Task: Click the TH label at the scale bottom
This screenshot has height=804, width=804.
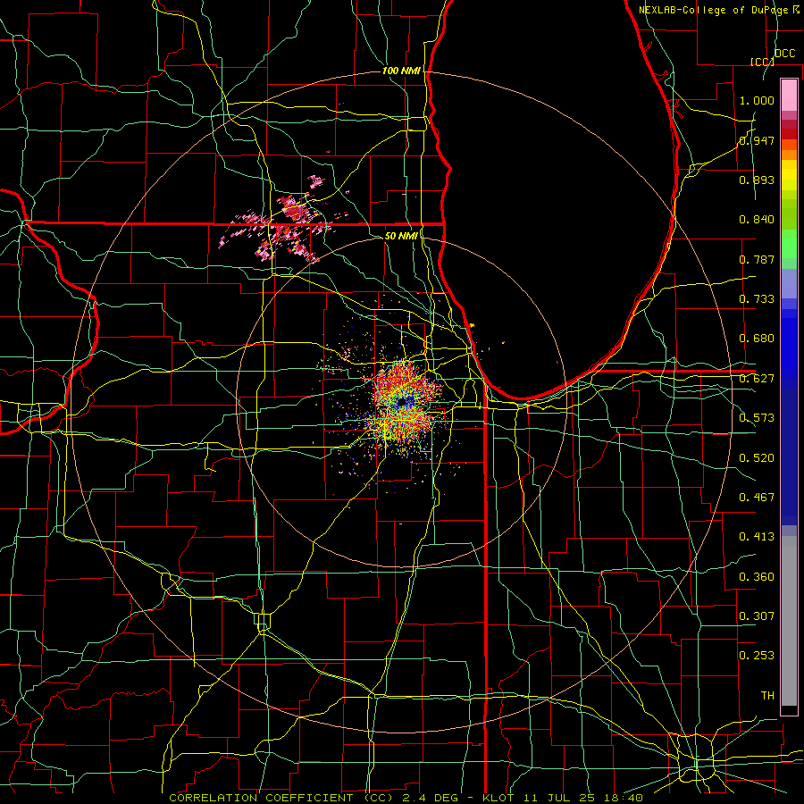Action: click(x=767, y=696)
